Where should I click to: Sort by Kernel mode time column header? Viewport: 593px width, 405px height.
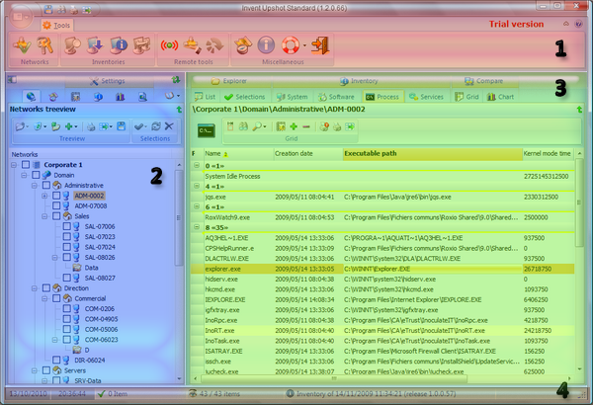[548, 153]
